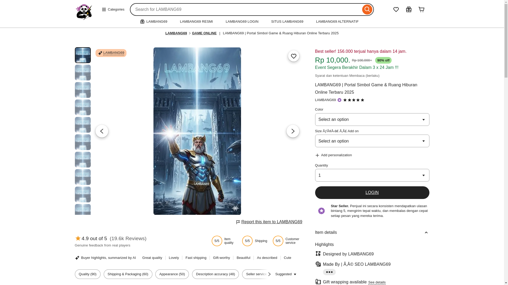Click the main product image

click(197, 131)
